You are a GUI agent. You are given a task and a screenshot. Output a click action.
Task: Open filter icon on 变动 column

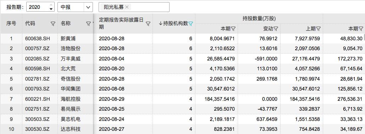(x=276, y=29)
